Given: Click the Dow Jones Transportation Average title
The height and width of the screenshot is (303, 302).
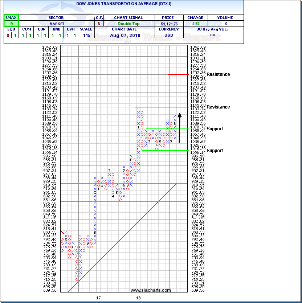Looking at the screenshot, I should 121,4.
